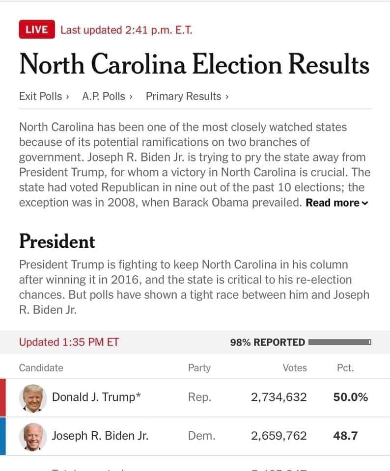
Task: Select the Party column header
Action: click(x=199, y=367)
